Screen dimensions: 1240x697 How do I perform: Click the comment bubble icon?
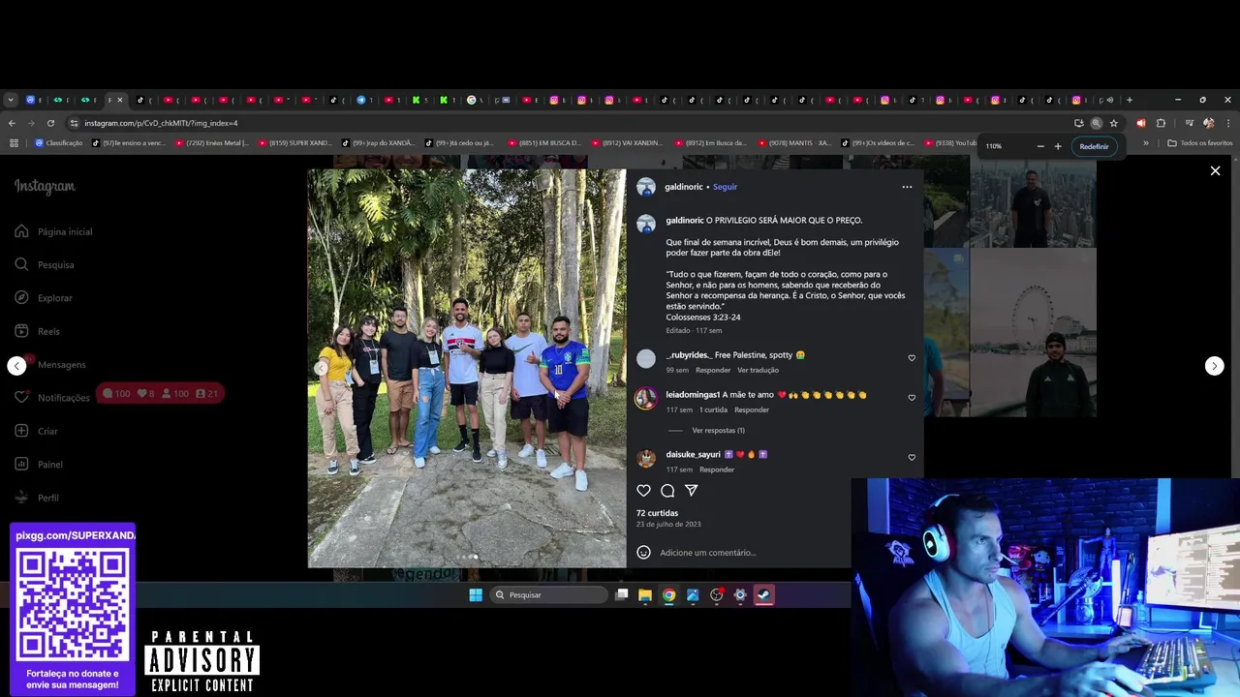667,491
